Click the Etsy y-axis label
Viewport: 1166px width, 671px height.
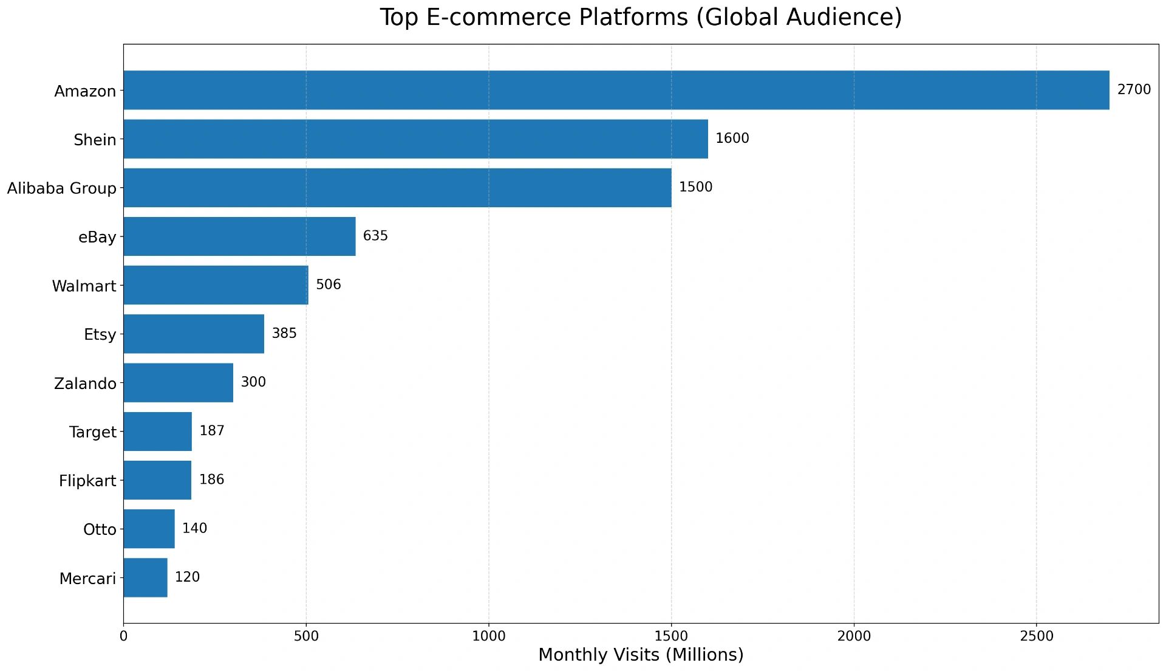pos(100,335)
